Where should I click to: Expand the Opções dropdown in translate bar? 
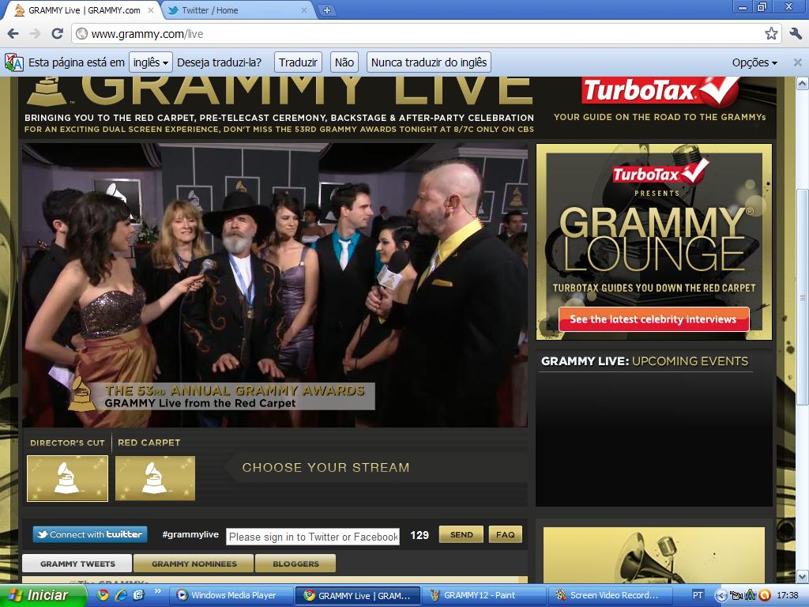point(754,62)
